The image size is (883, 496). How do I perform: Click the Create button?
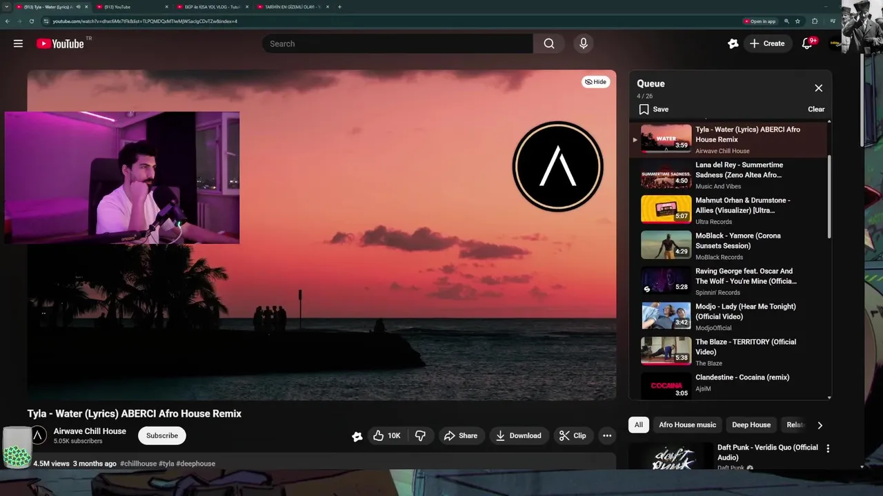click(767, 43)
